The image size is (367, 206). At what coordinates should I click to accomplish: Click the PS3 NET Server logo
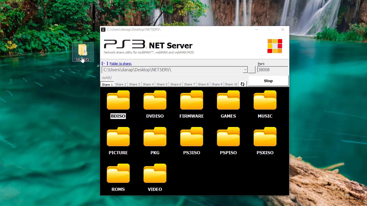tap(148, 45)
